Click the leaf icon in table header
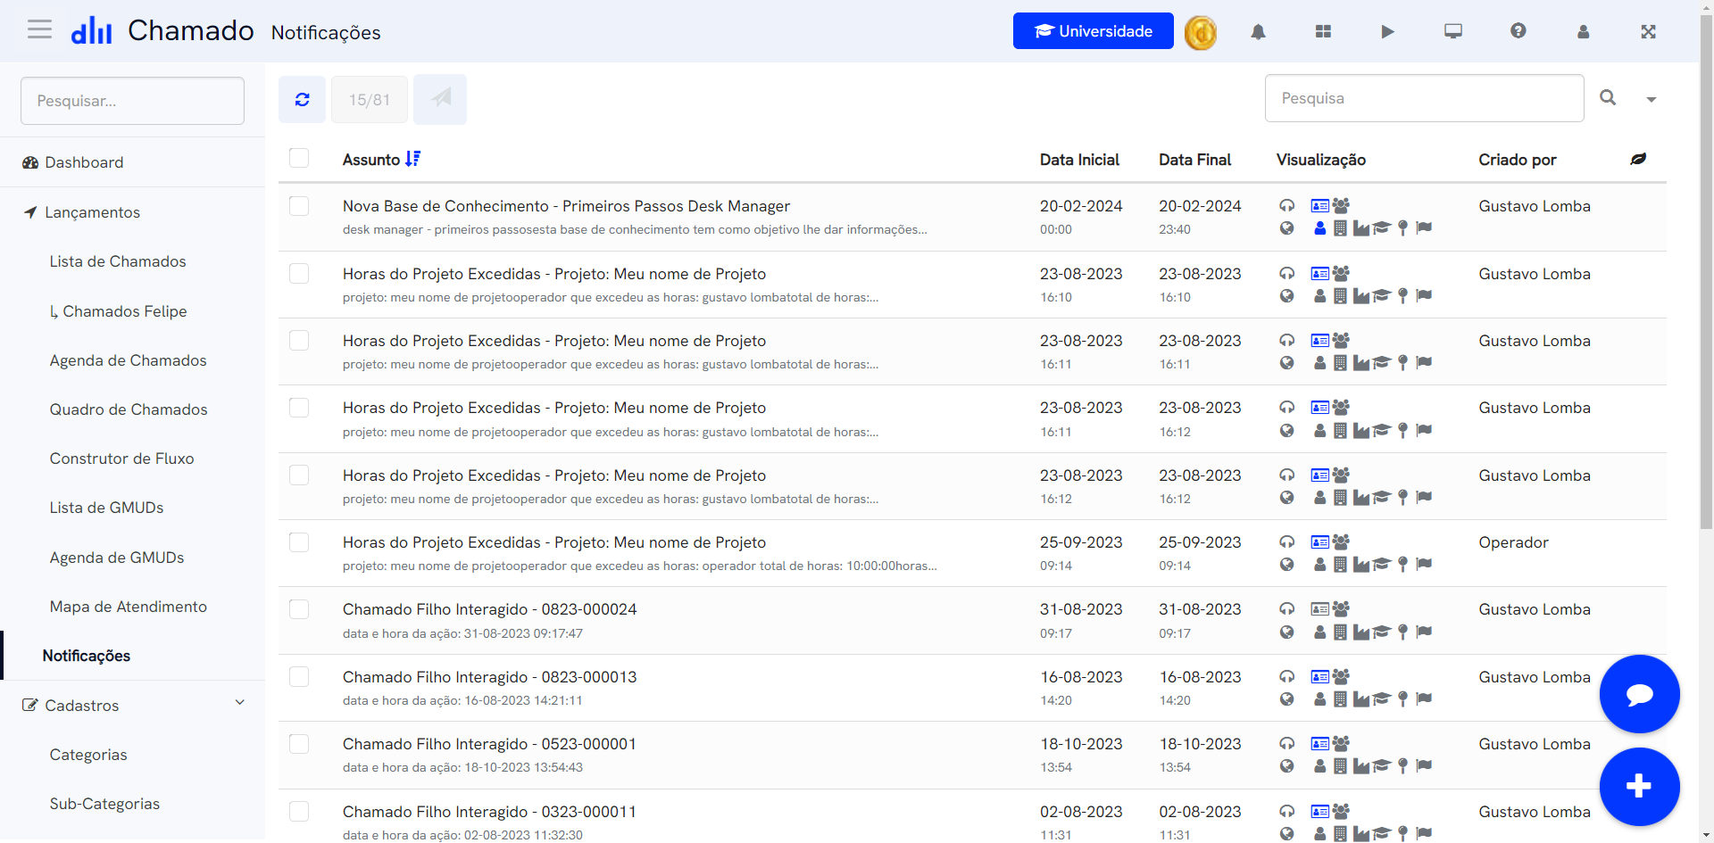Image resolution: width=1714 pixels, height=843 pixels. click(x=1638, y=159)
